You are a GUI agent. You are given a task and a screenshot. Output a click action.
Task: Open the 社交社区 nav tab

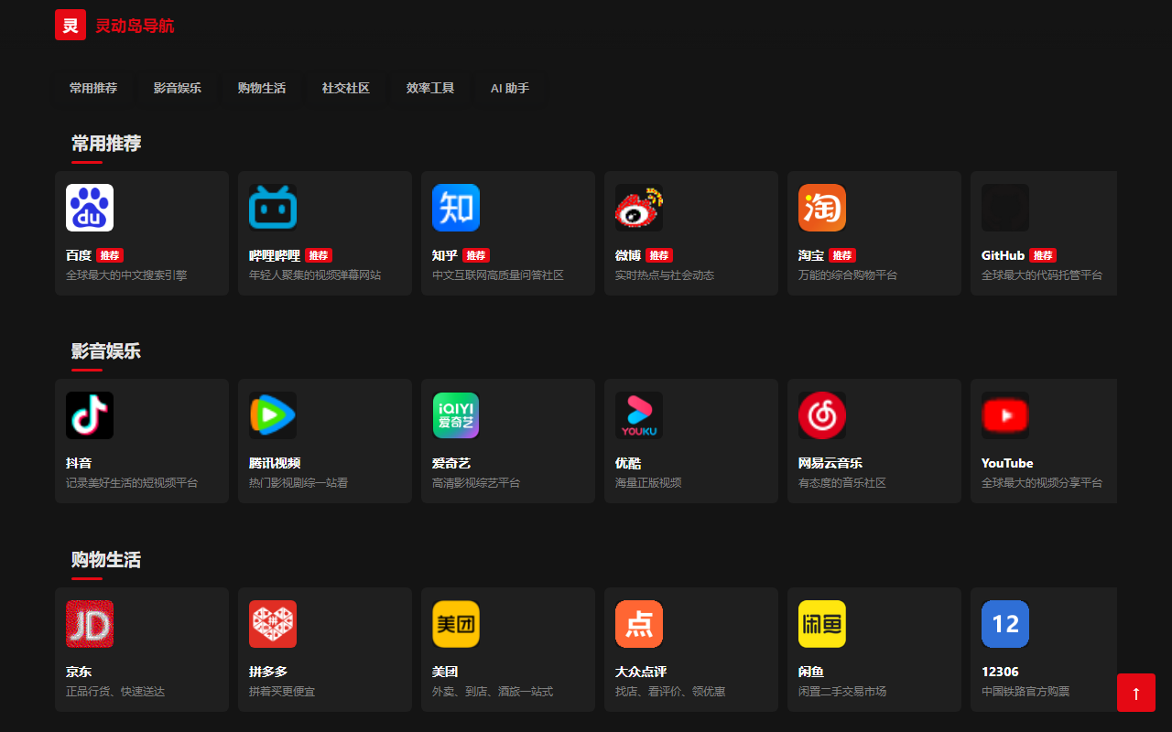tap(346, 88)
